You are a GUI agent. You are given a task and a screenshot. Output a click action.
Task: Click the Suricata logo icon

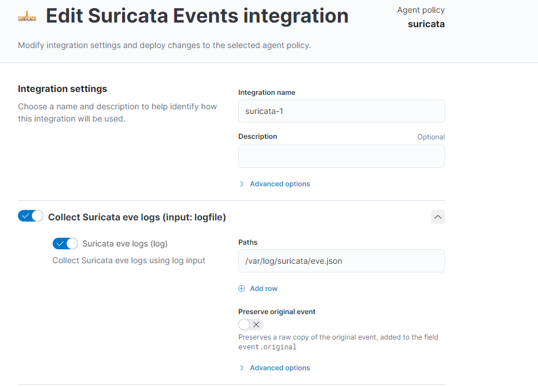27,16
